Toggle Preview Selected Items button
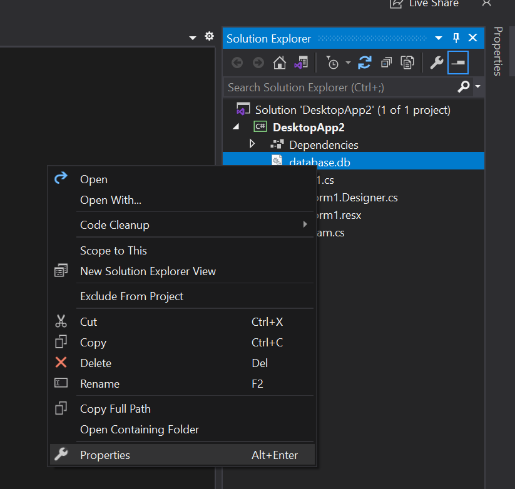This screenshot has width=515, height=489. [458, 63]
